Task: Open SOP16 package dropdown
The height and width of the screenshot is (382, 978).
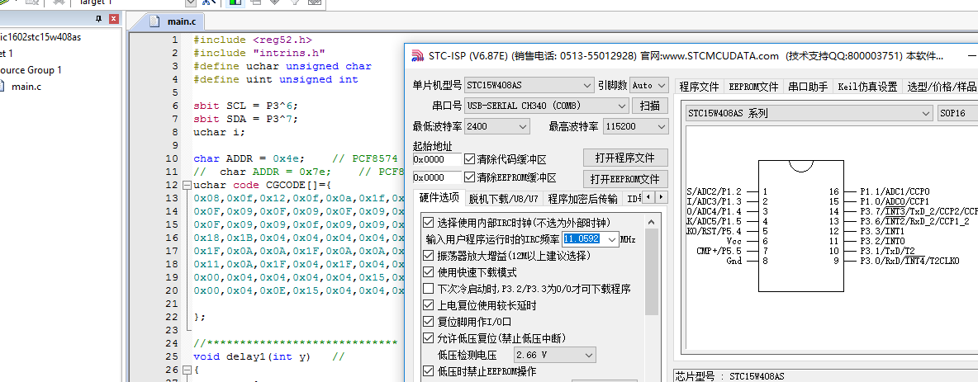Action: pyautogui.click(x=957, y=113)
